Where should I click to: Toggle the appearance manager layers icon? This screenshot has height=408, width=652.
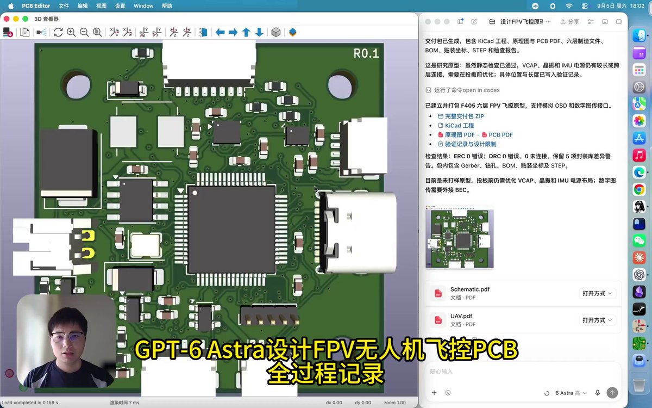293,32
